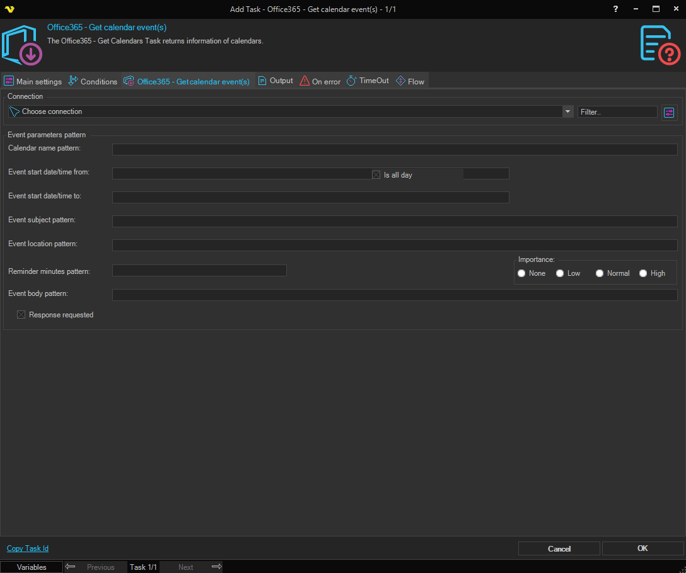
Task: Select the Low importance radio button
Action: [x=559, y=273]
